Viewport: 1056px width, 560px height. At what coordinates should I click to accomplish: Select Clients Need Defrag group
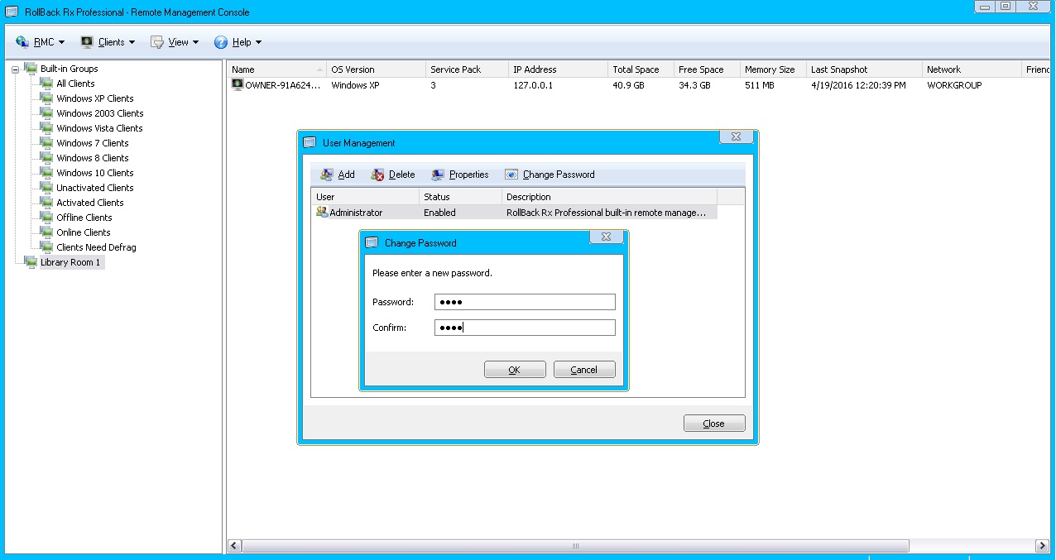pos(96,247)
